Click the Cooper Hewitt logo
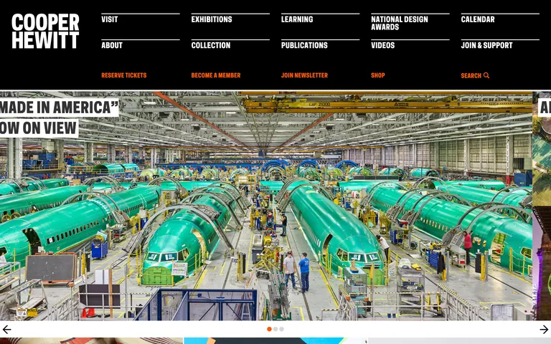 (45, 31)
